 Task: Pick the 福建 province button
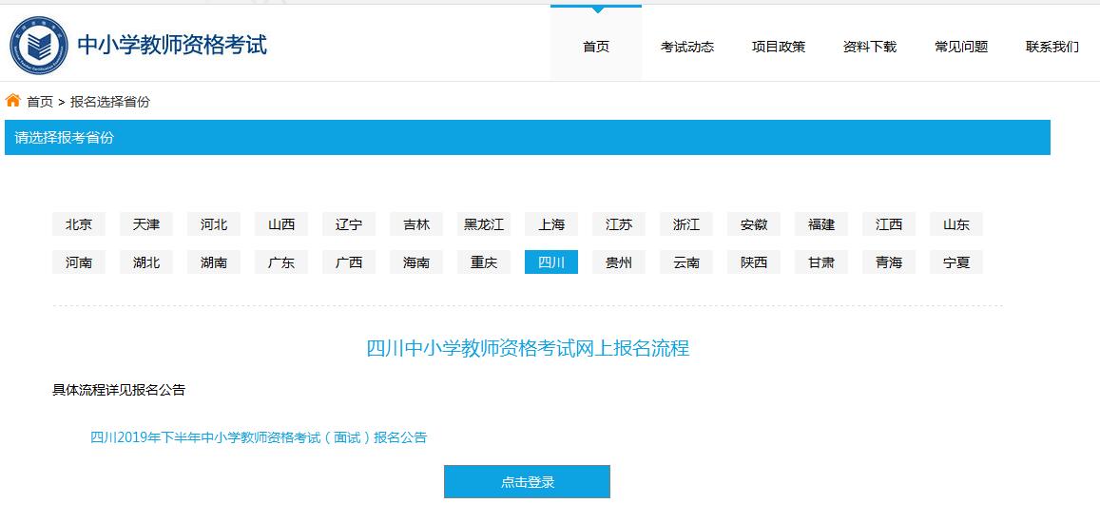pyautogui.click(x=821, y=224)
